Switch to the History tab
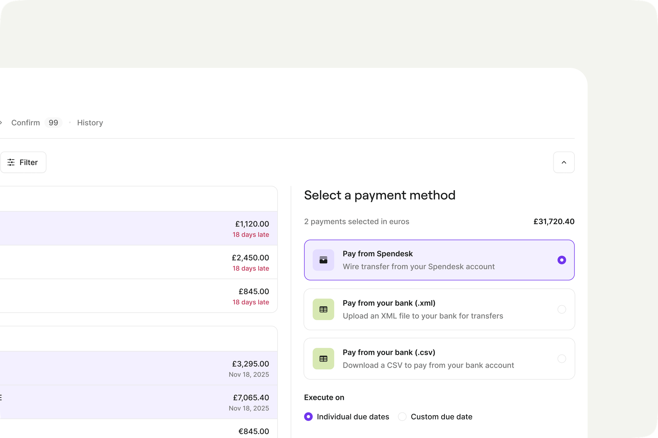Screen dimensions: 658x438 coord(90,123)
